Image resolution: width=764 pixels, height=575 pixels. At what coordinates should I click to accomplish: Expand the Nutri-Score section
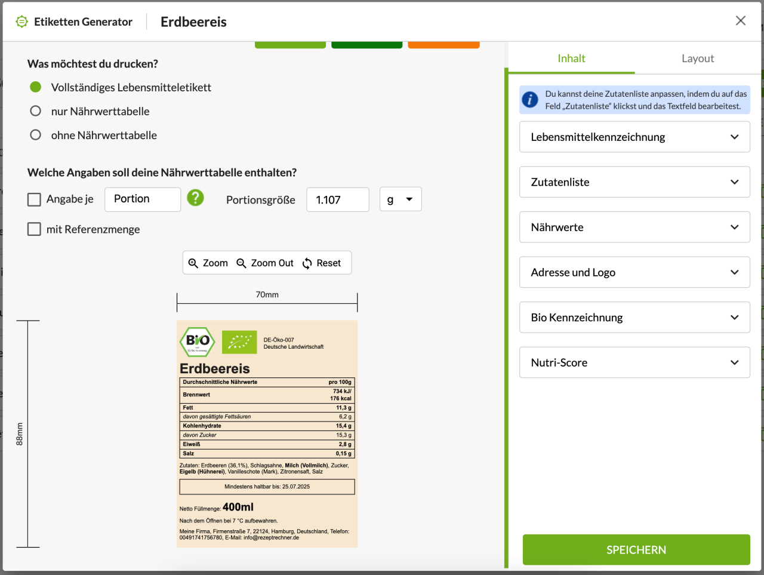pyautogui.click(x=634, y=362)
